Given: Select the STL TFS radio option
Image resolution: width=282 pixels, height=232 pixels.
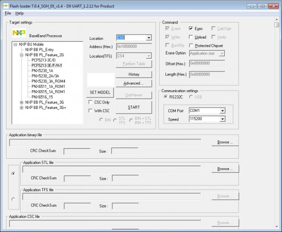Looking at the screenshot, I should point(115,120).
